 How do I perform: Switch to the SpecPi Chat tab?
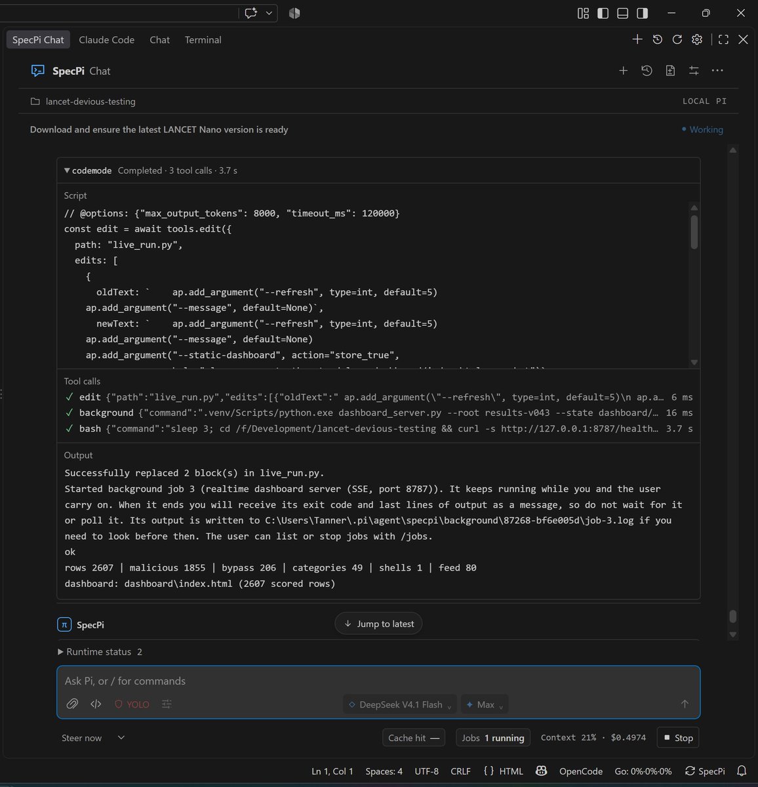point(38,39)
